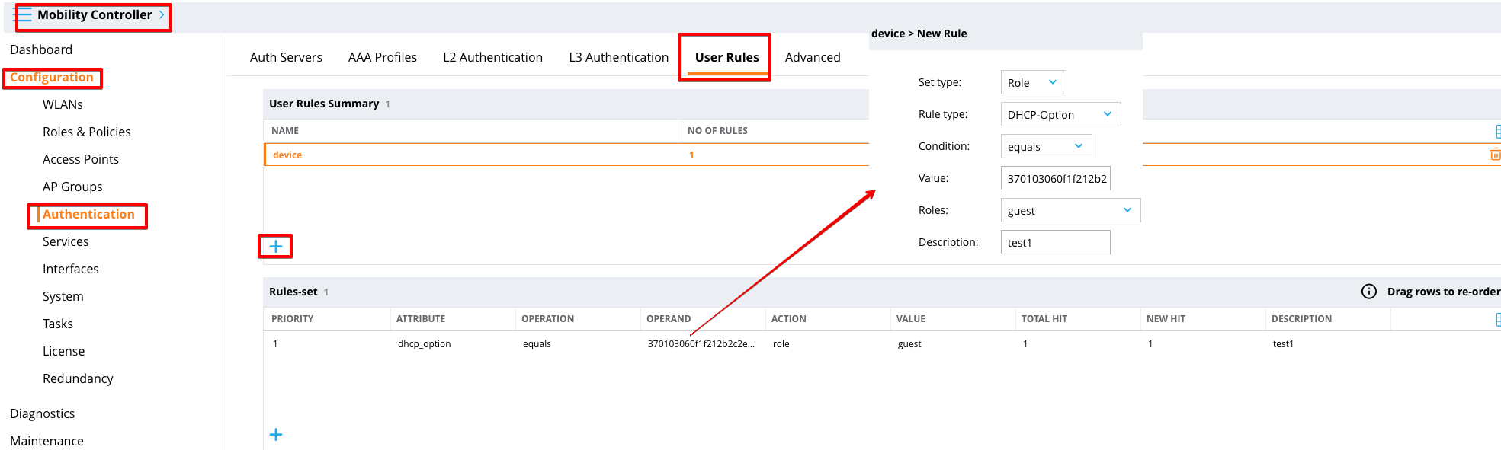This screenshot has height=450, width=1501.
Task: Click the info icon beside Drag rows
Action: (1369, 292)
